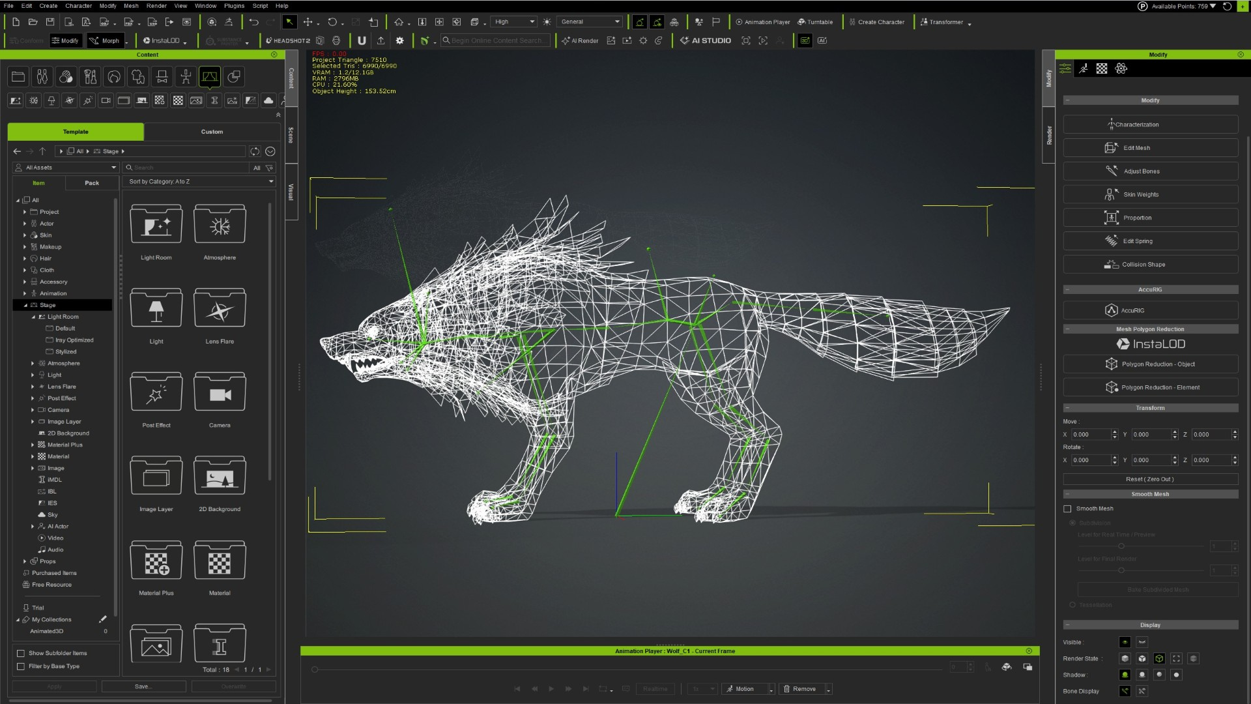Open the Scene side tab
This screenshot has height=704, width=1251.
(x=291, y=135)
